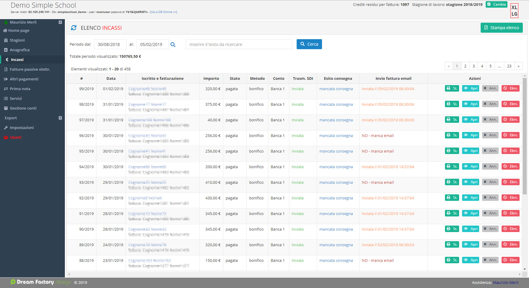Click the next page arrow in pagination

click(x=518, y=66)
